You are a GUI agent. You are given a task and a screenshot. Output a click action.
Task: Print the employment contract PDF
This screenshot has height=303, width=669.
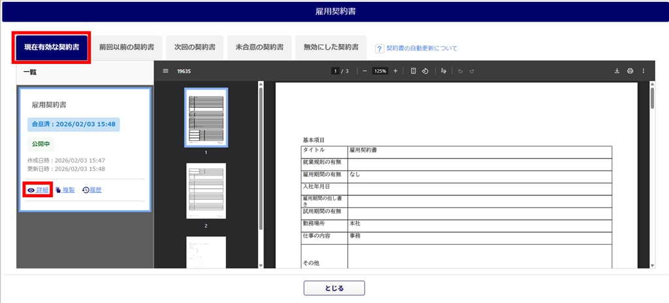(x=630, y=71)
